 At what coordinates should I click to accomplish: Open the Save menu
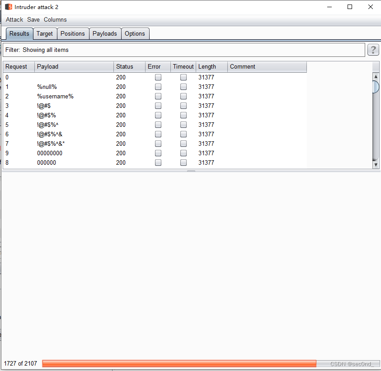[x=33, y=20]
